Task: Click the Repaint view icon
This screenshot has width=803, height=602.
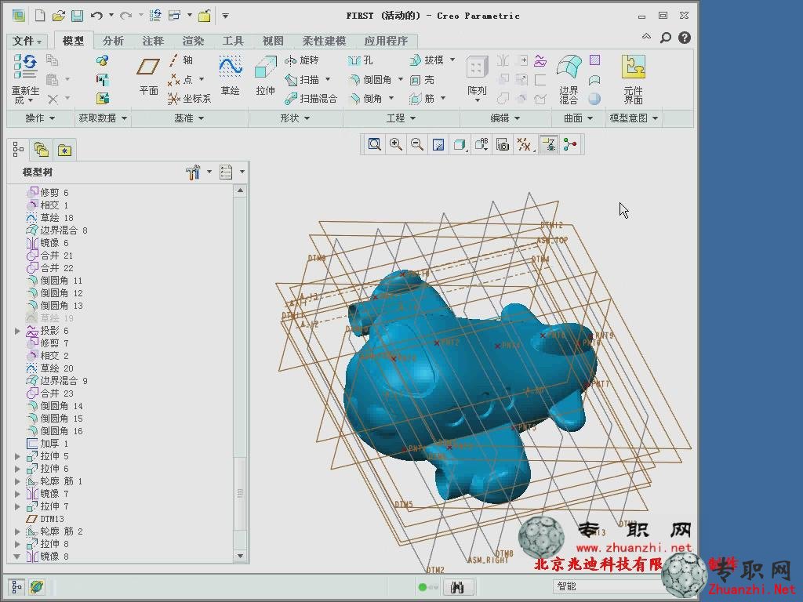Action: click(x=438, y=145)
